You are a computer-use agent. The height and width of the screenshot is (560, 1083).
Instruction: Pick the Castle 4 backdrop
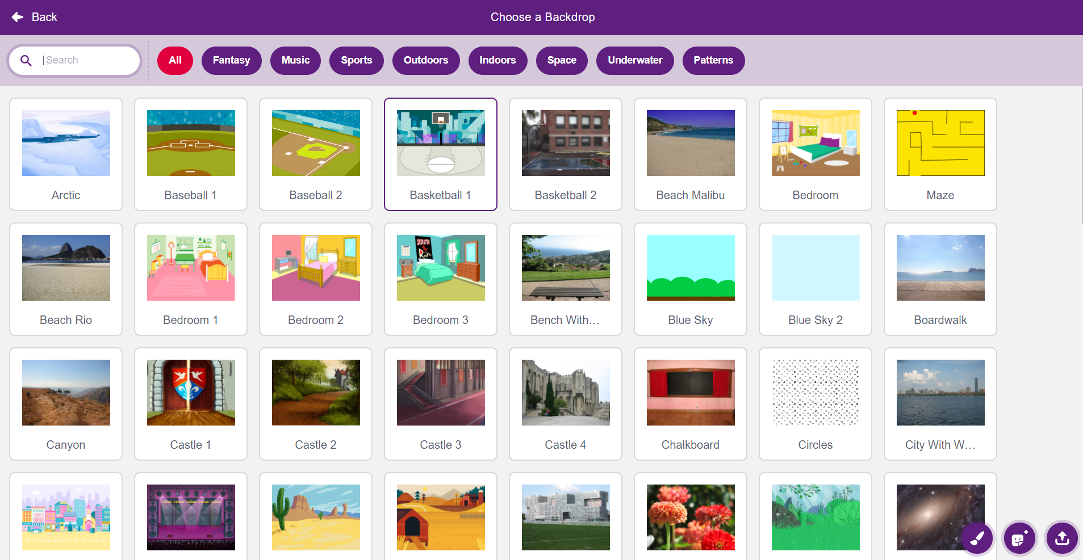coord(566,404)
